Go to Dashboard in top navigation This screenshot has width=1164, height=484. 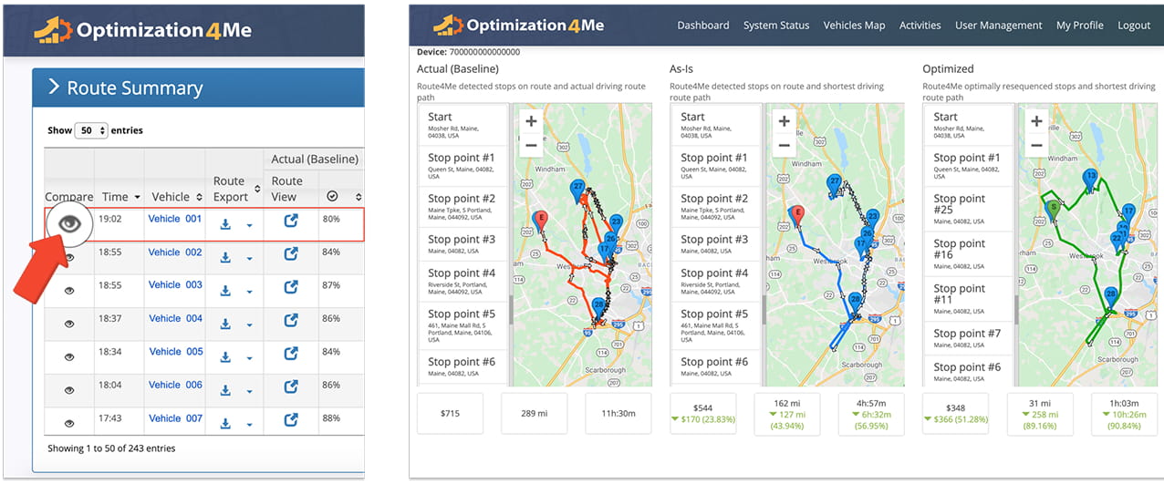click(x=702, y=26)
